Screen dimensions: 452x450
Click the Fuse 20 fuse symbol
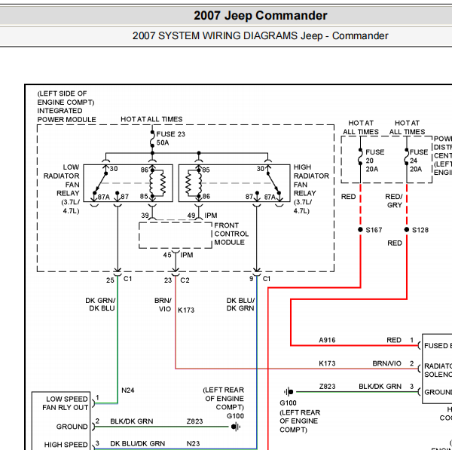tap(360, 157)
